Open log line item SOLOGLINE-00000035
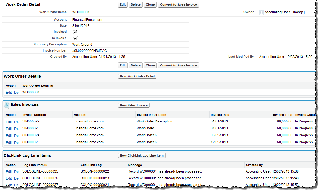Image resolution: width=321 pixels, height=192 pixels. (40, 171)
